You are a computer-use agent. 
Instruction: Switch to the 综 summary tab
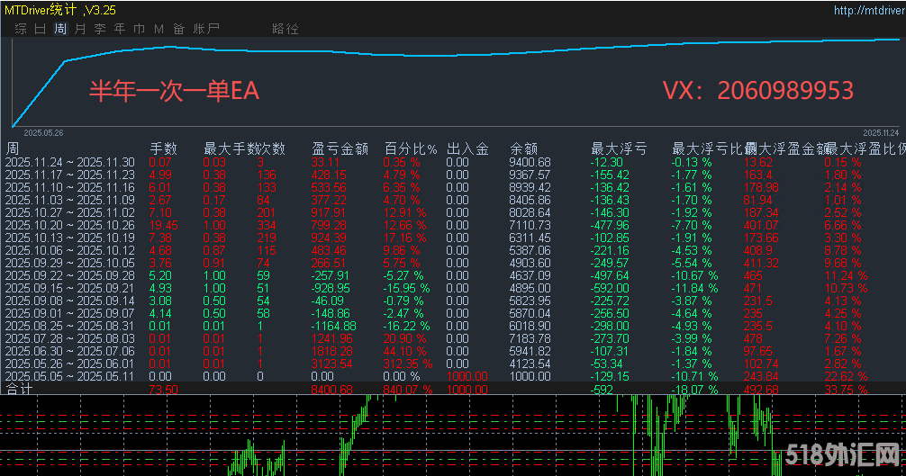tap(21, 29)
